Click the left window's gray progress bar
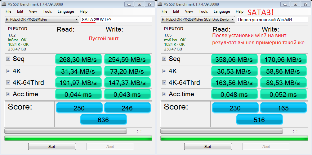The height and width of the screenshot is (155, 312). [65, 131]
